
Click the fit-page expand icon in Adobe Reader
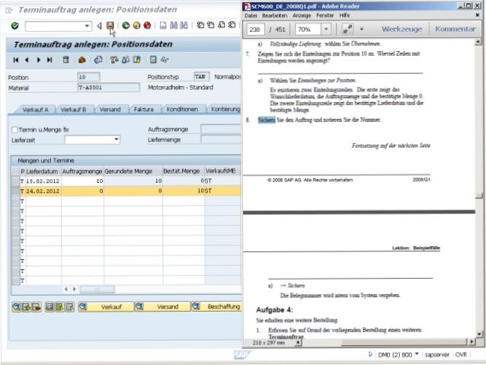click(x=347, y=29)
